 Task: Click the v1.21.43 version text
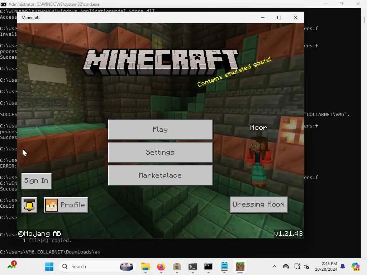pyautogui.click(x=289, y=233)
